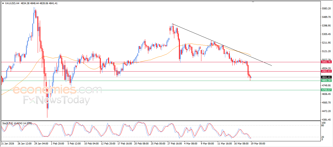Click the 5398.95 price axis value
This screenshot has width=333, height=147.
pyautogui.click(x=326, y=26)
